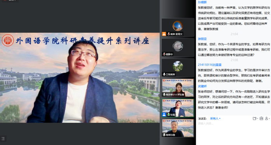Click the globe avatar of 夏育文
Image resolution: width=271 pixels, height=145 pixels.
coord(178,26)
